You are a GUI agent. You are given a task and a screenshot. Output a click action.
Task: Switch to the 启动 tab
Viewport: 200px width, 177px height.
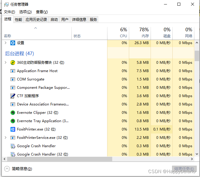[x=54, y=20]
